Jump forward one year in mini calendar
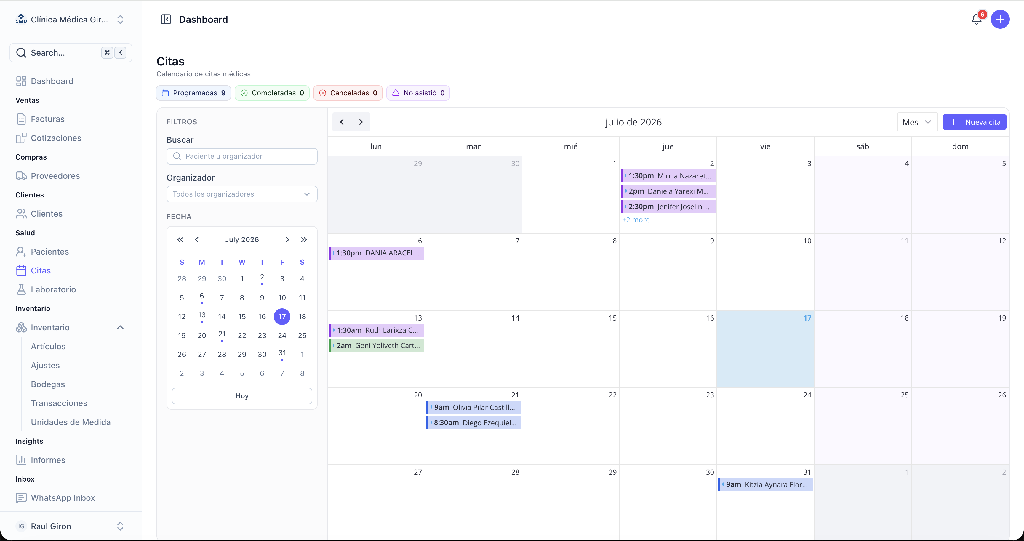The width and height of the screenshot is (1024, 541). click(304, 240)
